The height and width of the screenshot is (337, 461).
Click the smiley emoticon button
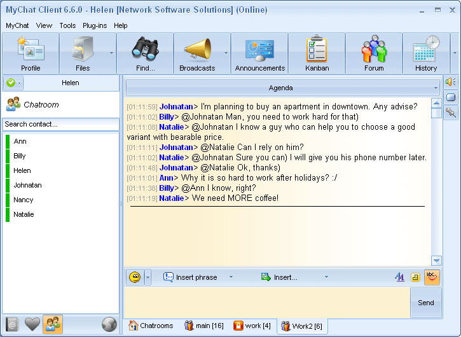click(x=135, y=277)
